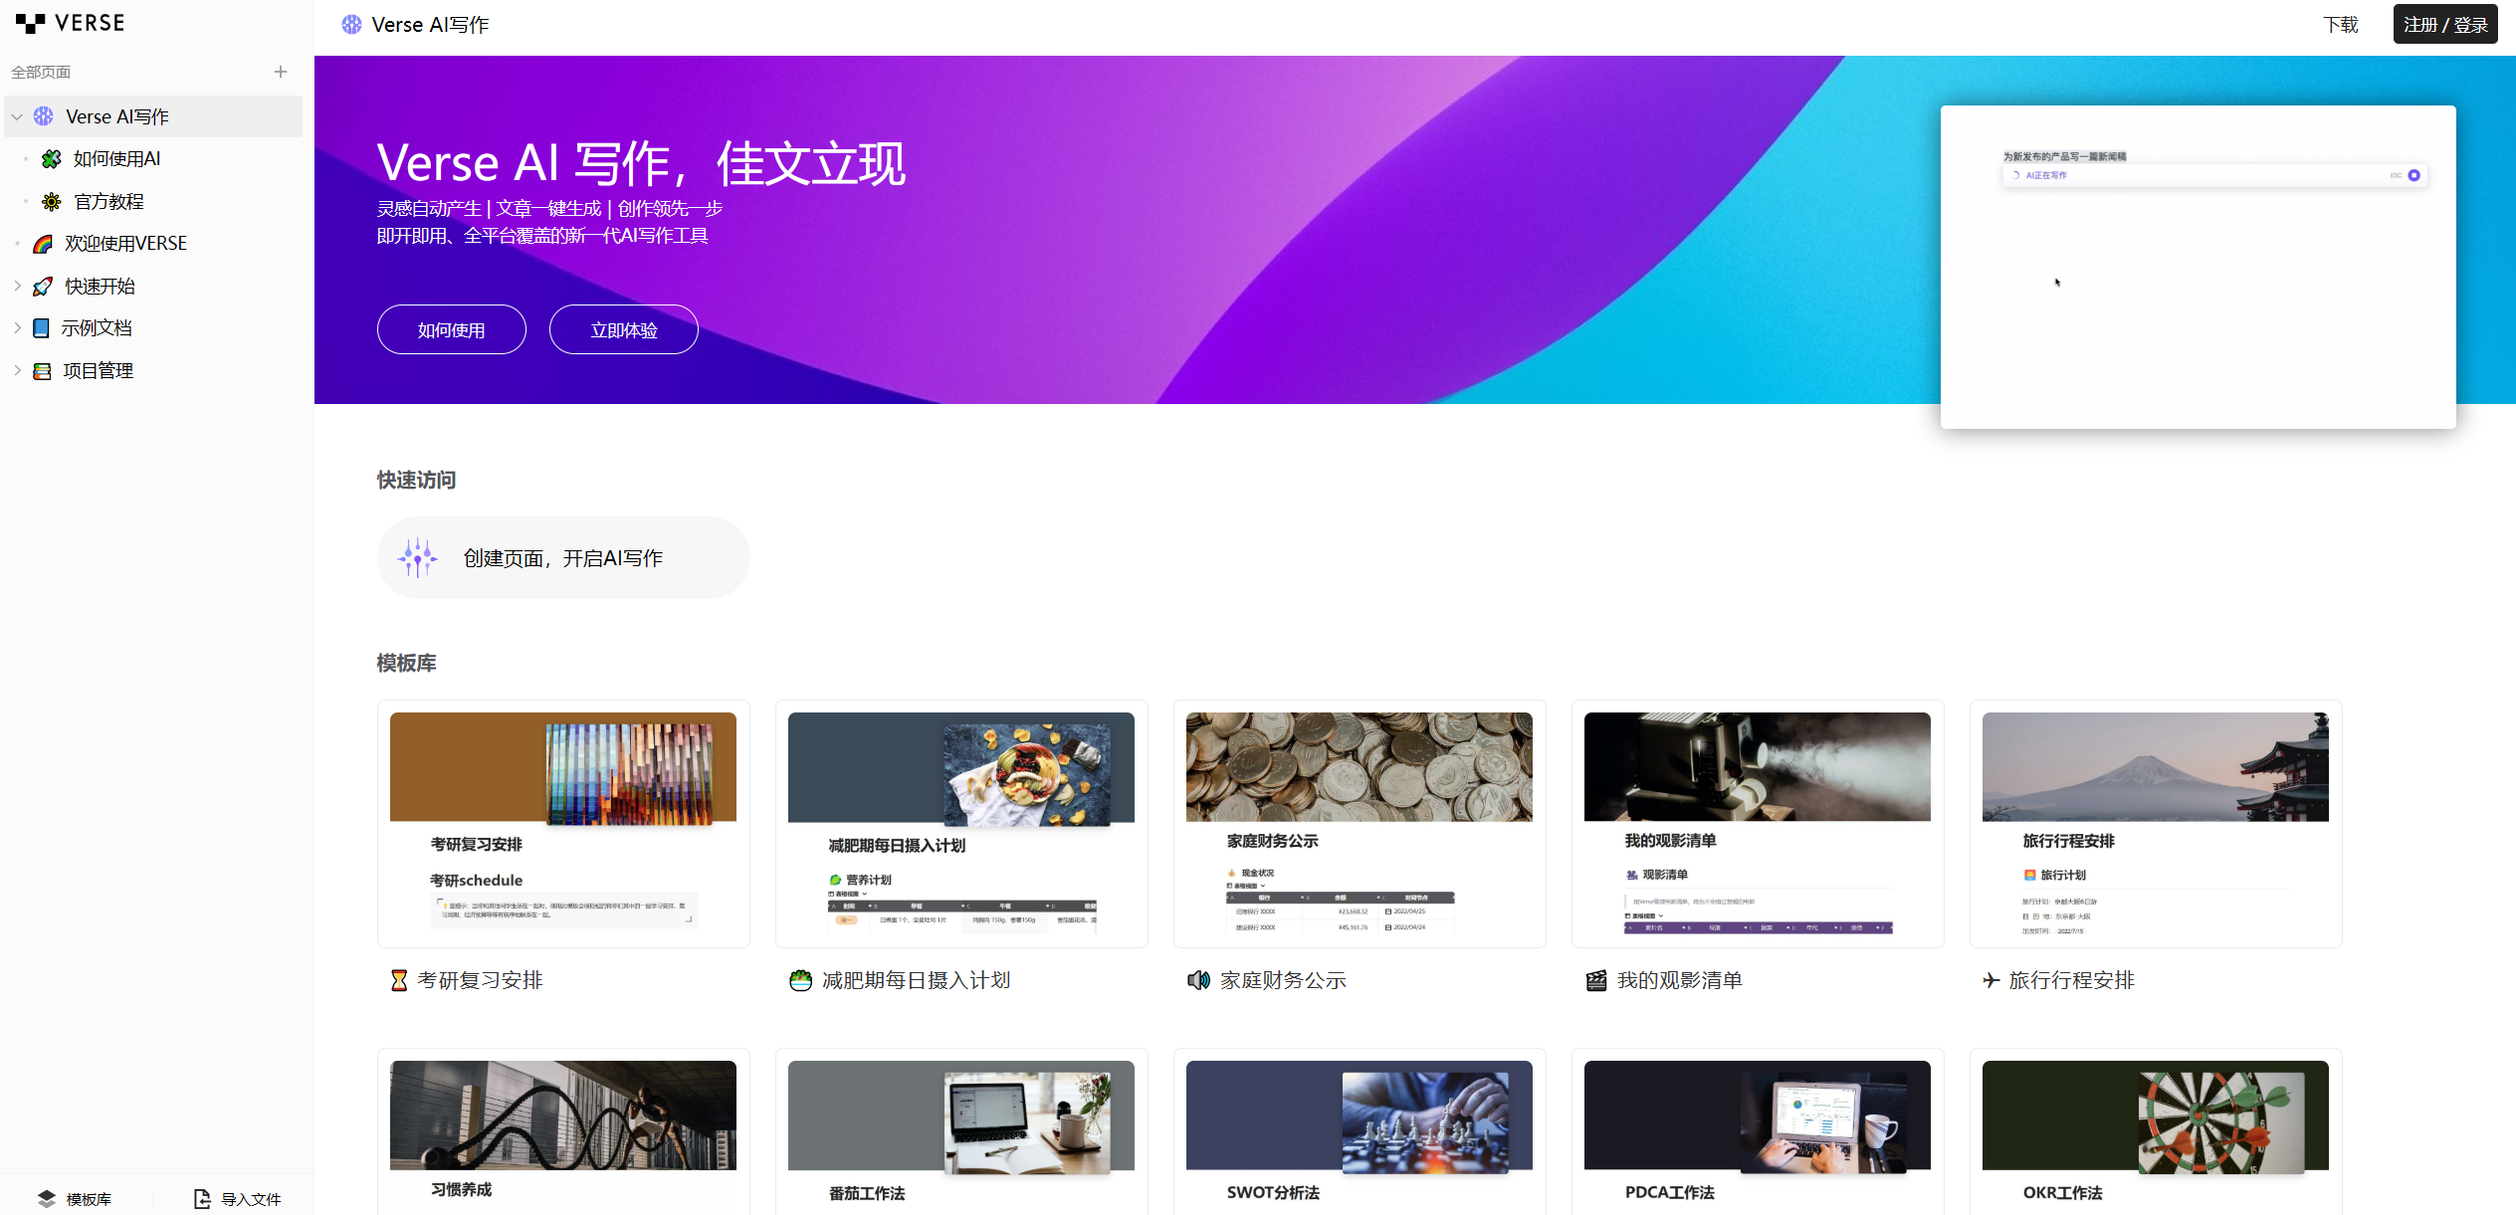Open 欢迎使用VERSE in the sidebar
This screenshot has width=2516, height=1215.
pyautogui.click(x=125, y=244)
